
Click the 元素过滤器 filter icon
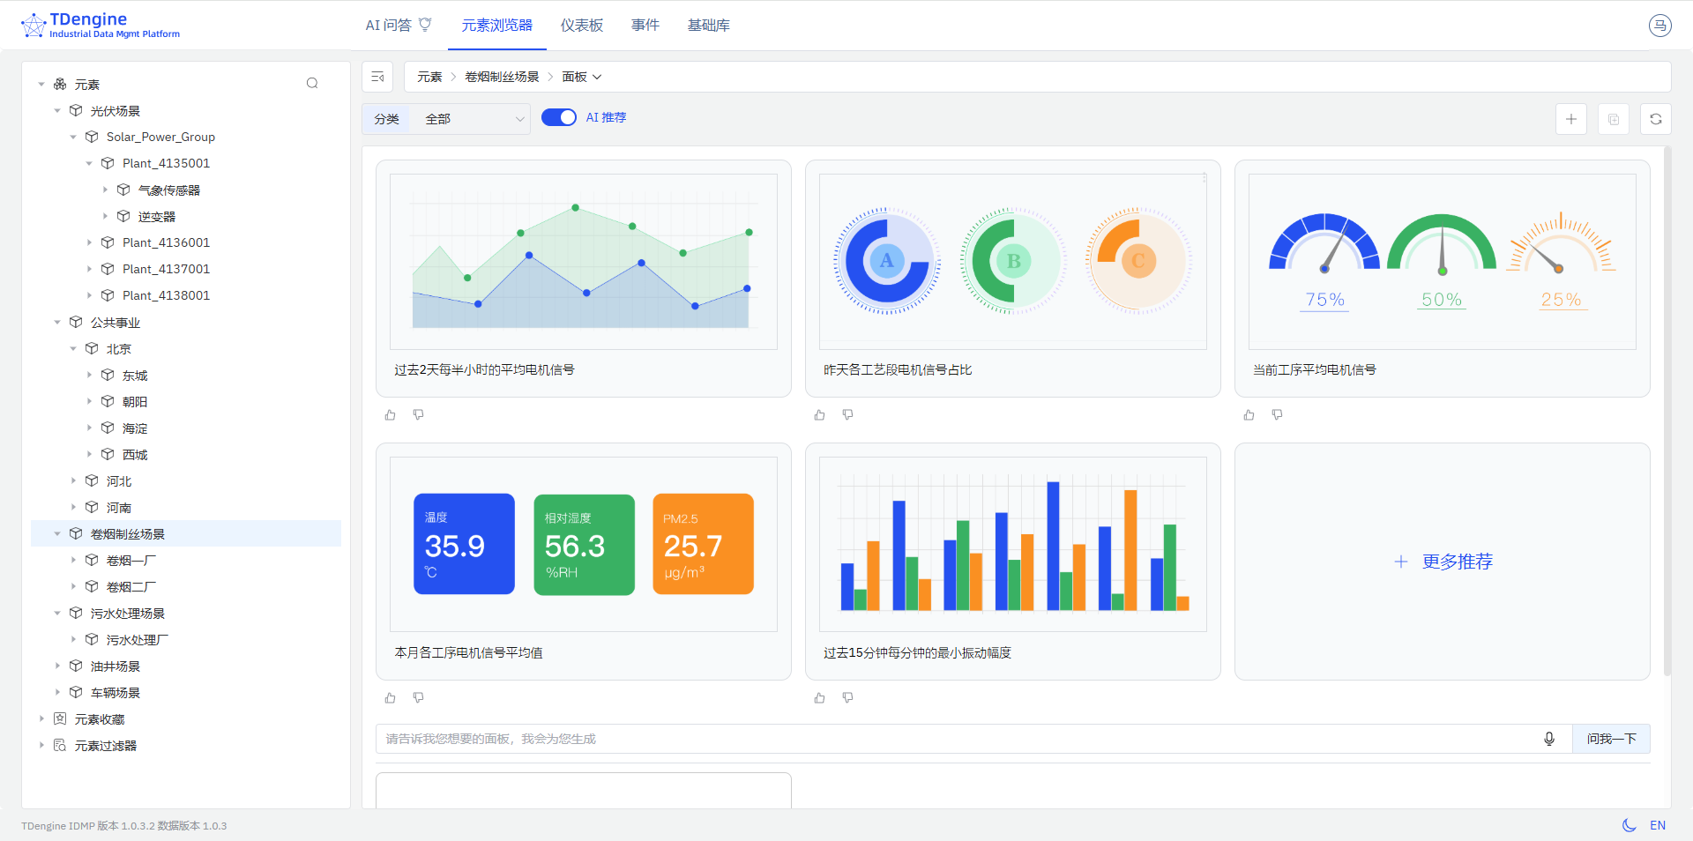pos(60,745)
